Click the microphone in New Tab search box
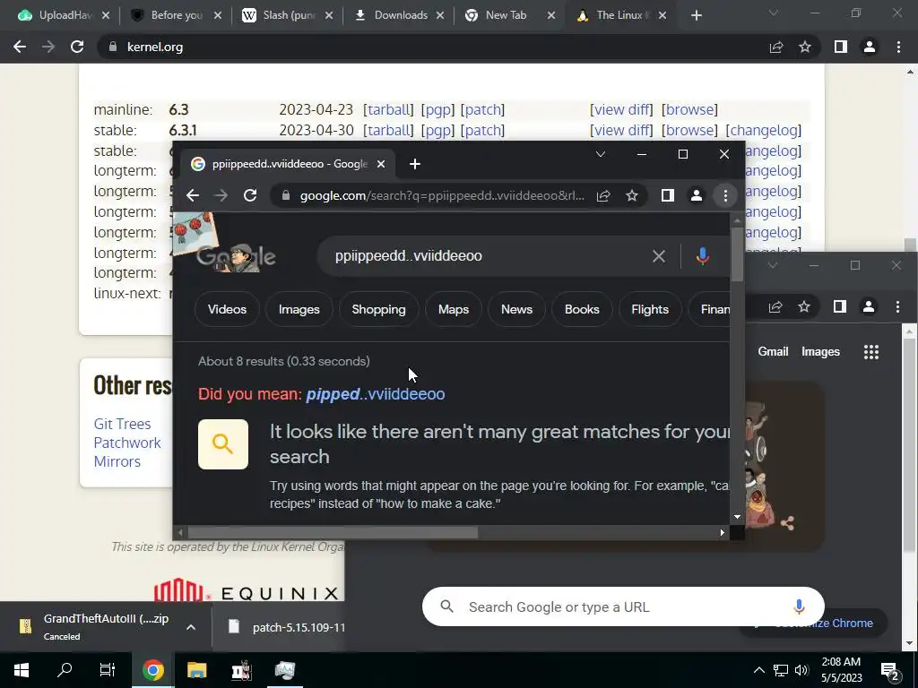This screenshot has height=688, width=918. (799, 606)
